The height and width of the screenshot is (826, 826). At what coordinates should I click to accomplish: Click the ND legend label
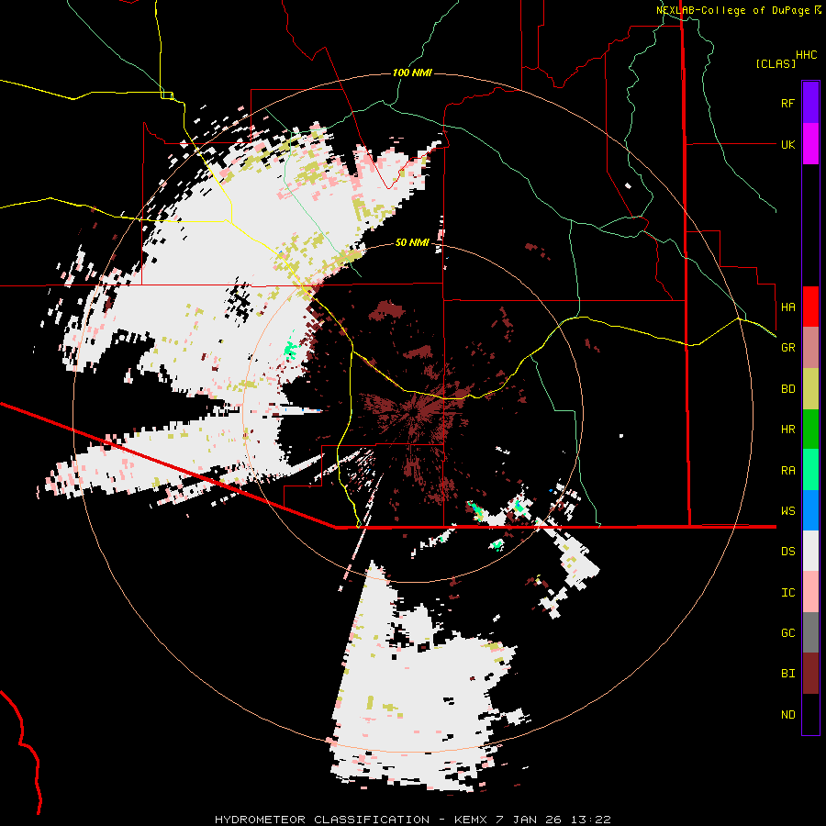point(787,715)
